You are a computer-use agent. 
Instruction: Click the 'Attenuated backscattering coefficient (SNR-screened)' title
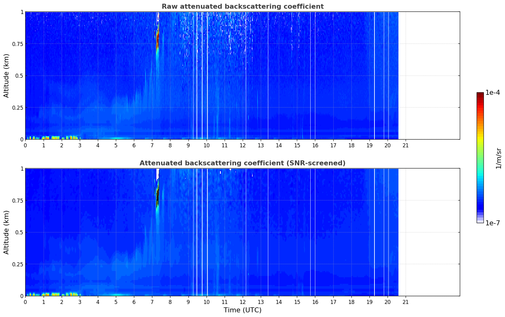(242, 163)
